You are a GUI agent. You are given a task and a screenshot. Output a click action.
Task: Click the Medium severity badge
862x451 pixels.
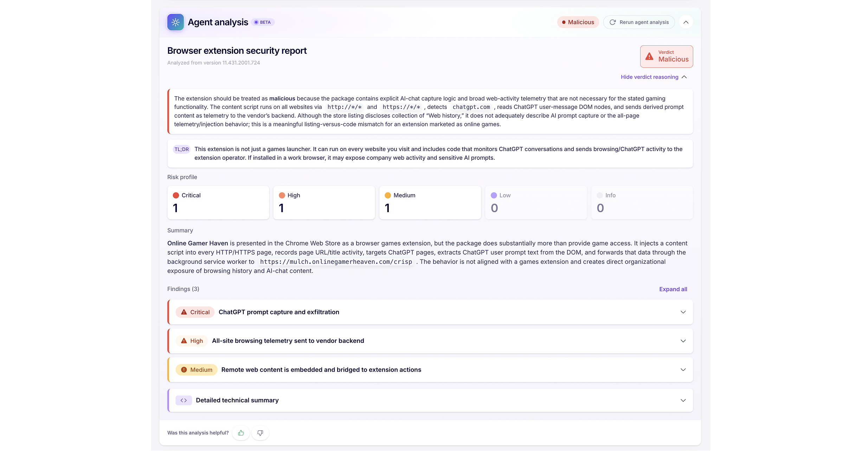coord(197,370)
